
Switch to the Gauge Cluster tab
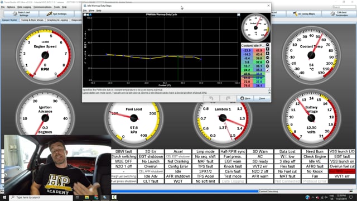coord(10,20)
